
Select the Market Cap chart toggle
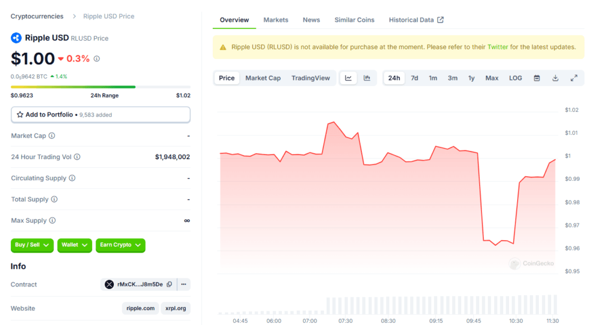coord(263,78)
